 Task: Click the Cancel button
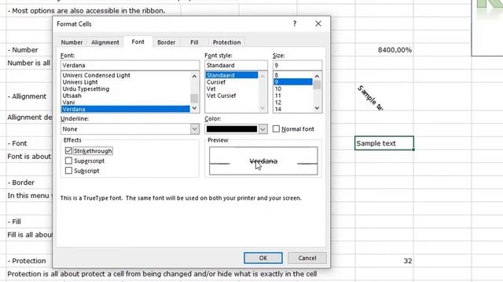click(x=307, y=258)
